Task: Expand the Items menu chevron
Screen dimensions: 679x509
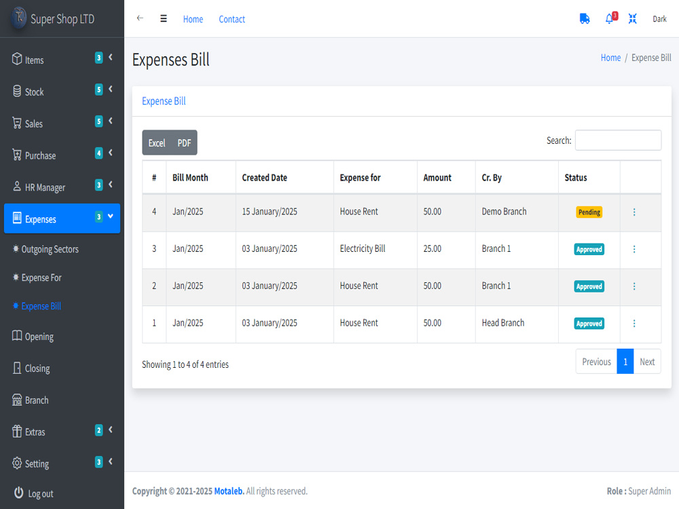Action: pos(111,57)
